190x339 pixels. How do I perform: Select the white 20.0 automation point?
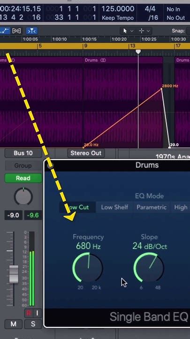pos(169,148)
